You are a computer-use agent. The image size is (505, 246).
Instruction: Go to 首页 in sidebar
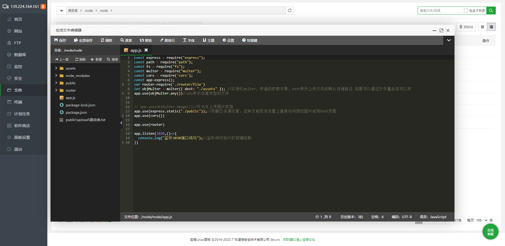[x=24, y=19]
